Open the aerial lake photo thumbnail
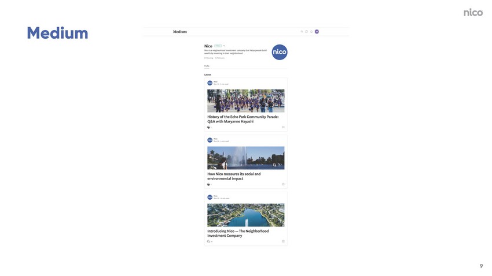Screen dimensions: 492x276 tap(245, 215)
